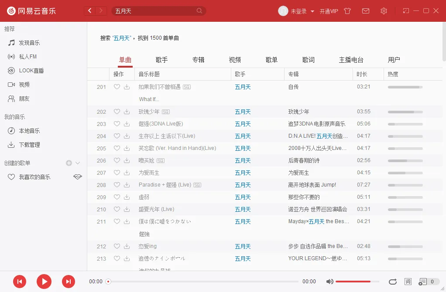Switch to the 专辑 tab

click(198, 60)
